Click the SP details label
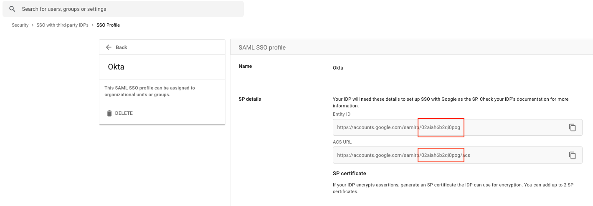 tap(250, 99)
